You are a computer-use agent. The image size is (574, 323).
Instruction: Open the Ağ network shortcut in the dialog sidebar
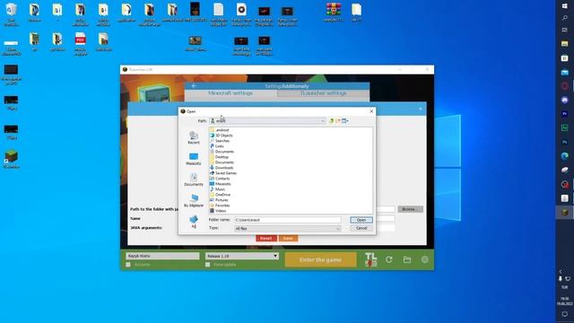point(194,222)
